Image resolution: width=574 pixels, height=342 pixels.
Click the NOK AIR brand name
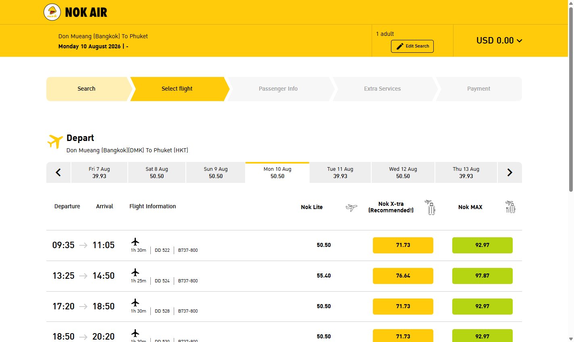[86, 12]
